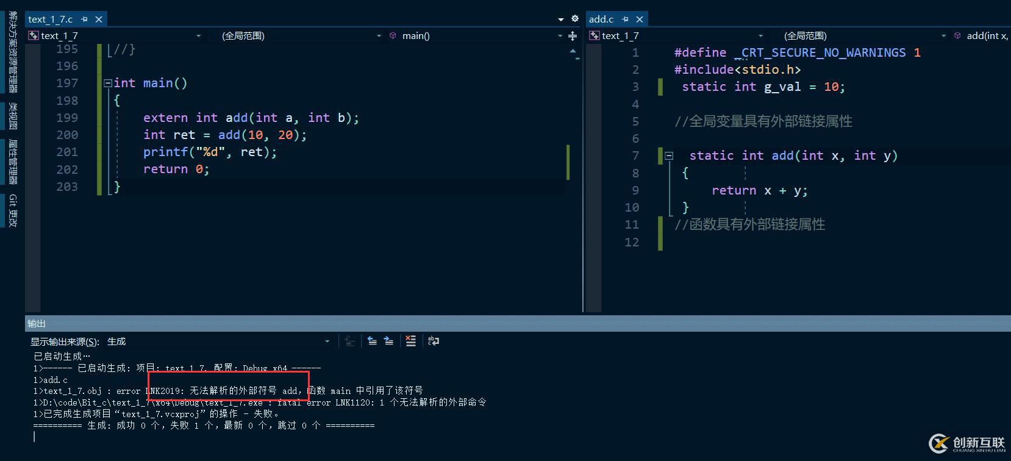Viewport: 1011px width, 461px height.
Task: Click static int add(int x, int y) line
Action: coord(793,155)
